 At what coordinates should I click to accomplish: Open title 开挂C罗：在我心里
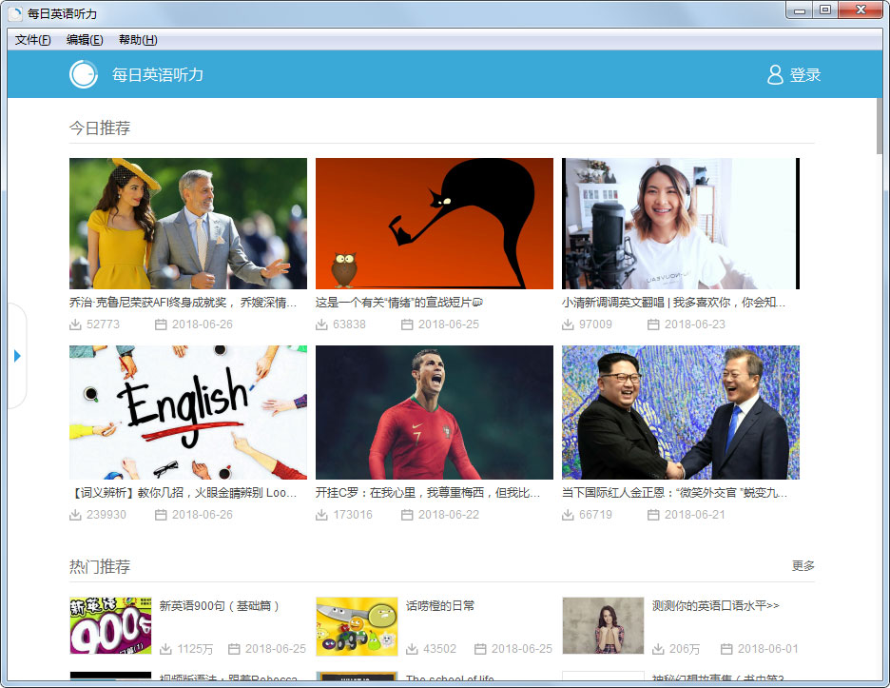(427, 493)
